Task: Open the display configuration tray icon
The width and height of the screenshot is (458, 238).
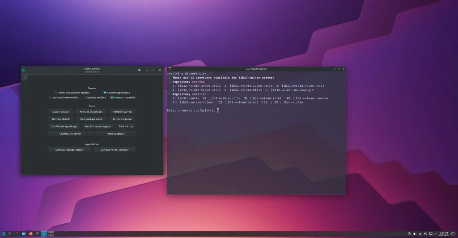Action: 431,234
